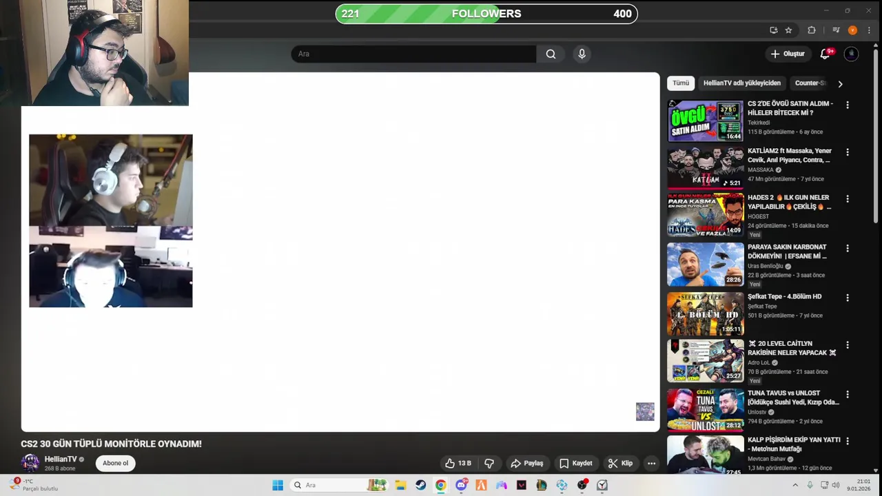Open KALP PİŞİRDİM EKİP YAN YATTI video

pos(794,444)
